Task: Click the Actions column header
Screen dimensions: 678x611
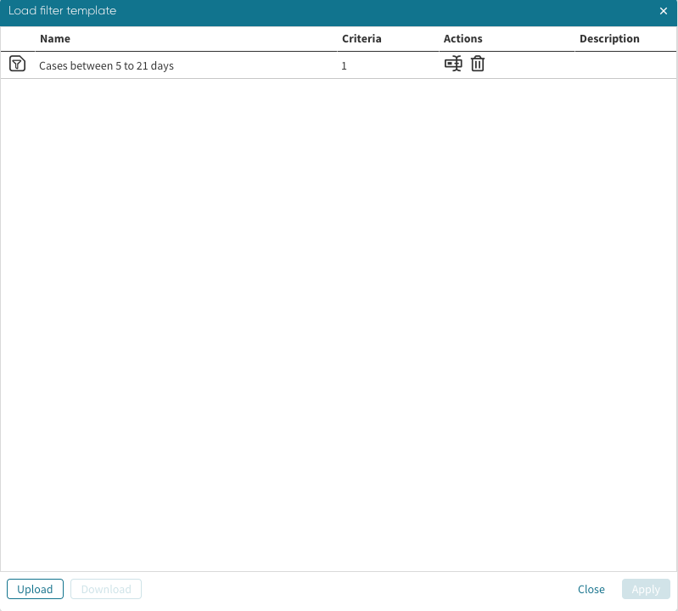Action: [462, 39]
